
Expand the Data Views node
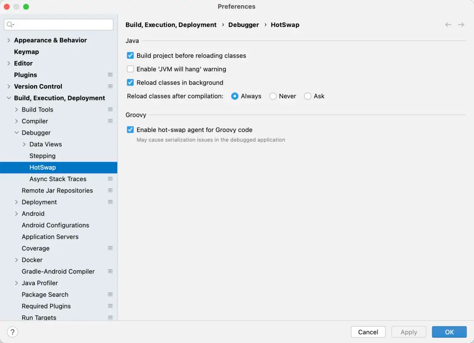tap(24, 144)
